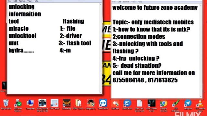Launch the ChinaKing shortcut
The image size is (207, 116).
[x=67, y=104]
